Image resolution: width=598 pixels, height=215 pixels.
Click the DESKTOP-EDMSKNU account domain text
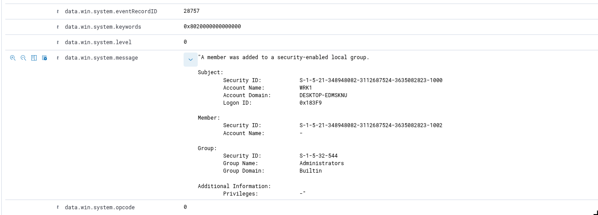pyautogui.click(x=323, y=95)
